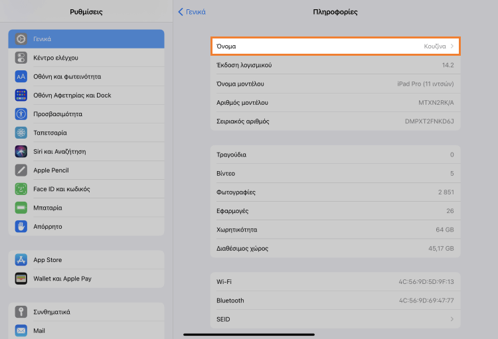This screenshot has height=339, width=498.
Task: Click the device name value Κουζίνα
Action: click(x=435, y=46)
